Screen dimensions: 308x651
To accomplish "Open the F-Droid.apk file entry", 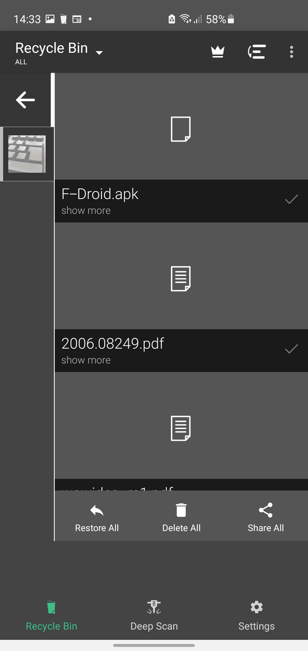I will (x=181, y=201).
